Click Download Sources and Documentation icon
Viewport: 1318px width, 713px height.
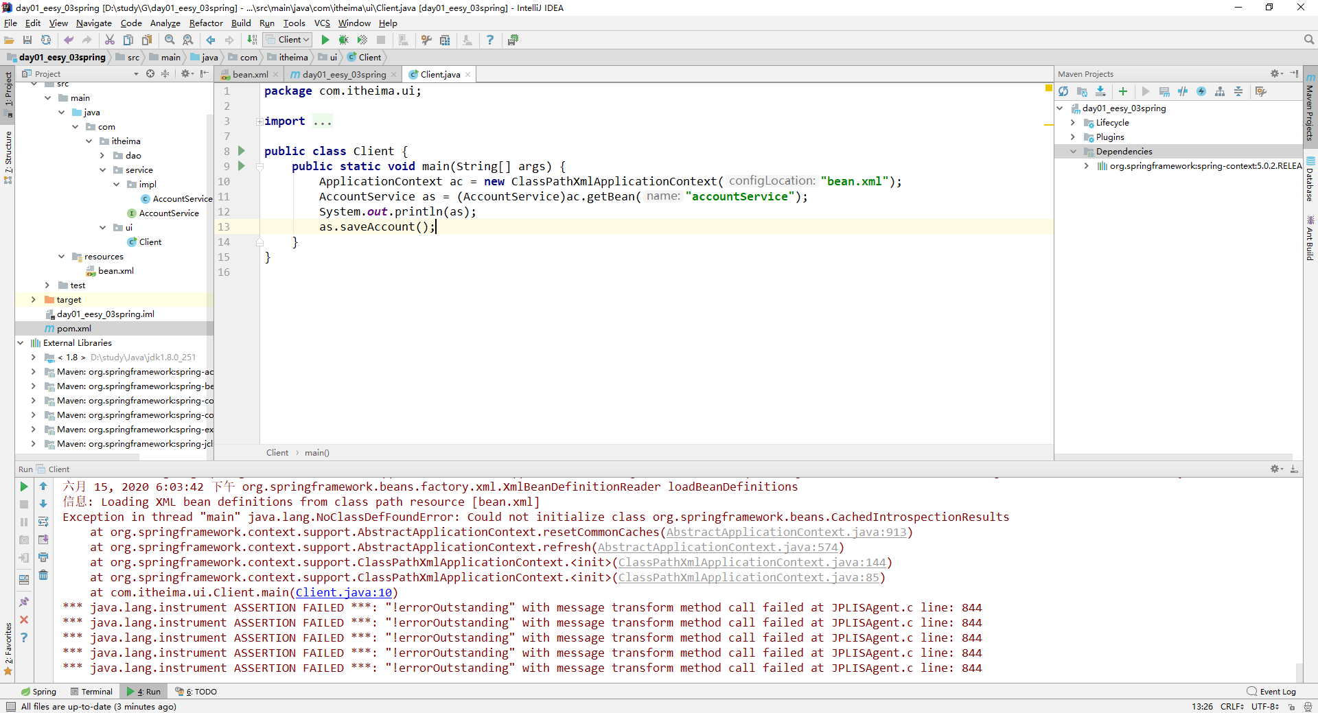point(1100,91)
